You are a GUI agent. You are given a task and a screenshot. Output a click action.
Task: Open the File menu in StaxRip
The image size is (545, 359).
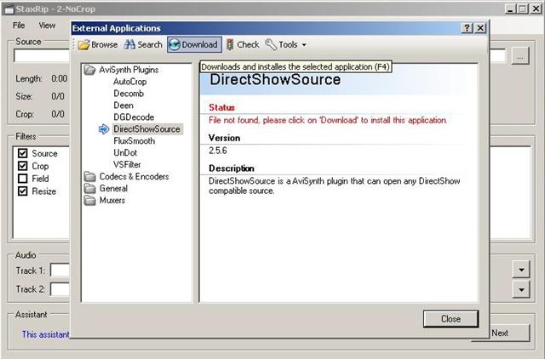19,26
